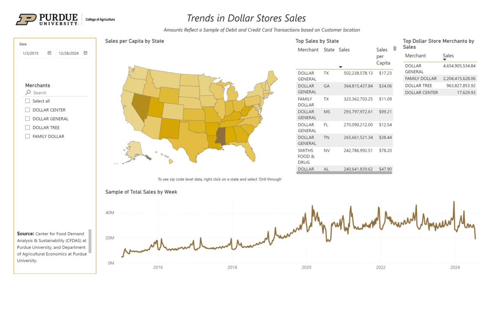Sort by the Sales per Capita column header
The width and height of the screenshot is (490, 327).
point(383,56)
